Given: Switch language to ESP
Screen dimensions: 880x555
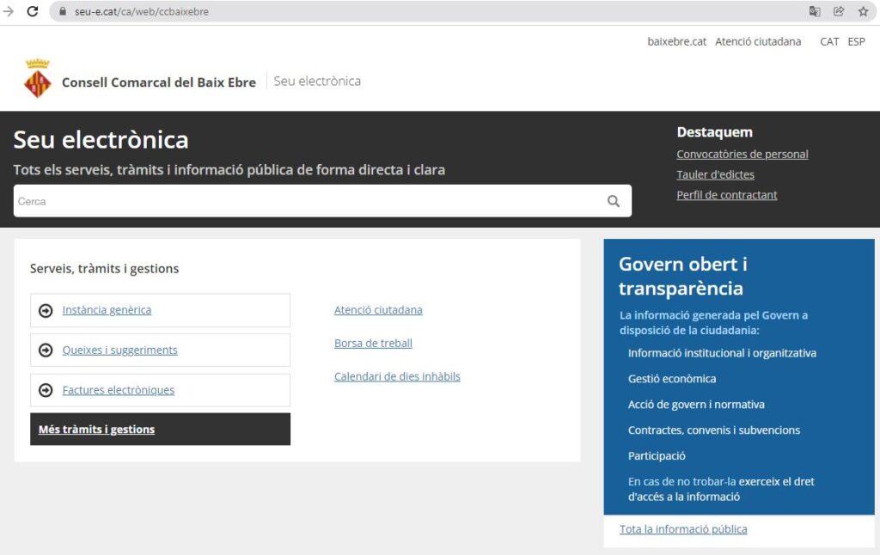Looking at the screenshot, I should coord(856,41).
